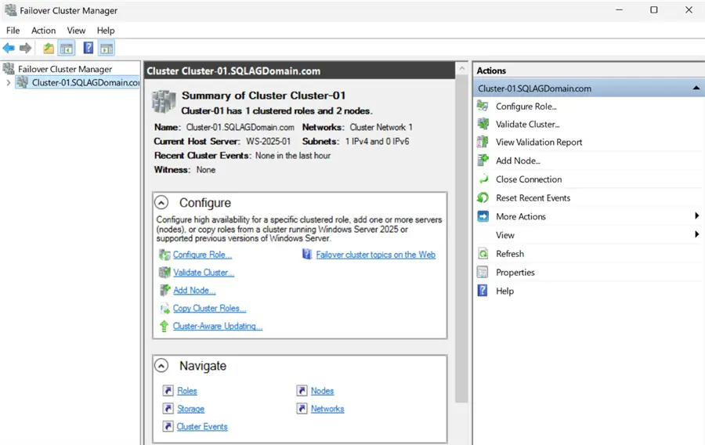This screenshot has height=445, width=705.
Task: Open the Cluster-Aware Updating link
Action: click(218, 327)
